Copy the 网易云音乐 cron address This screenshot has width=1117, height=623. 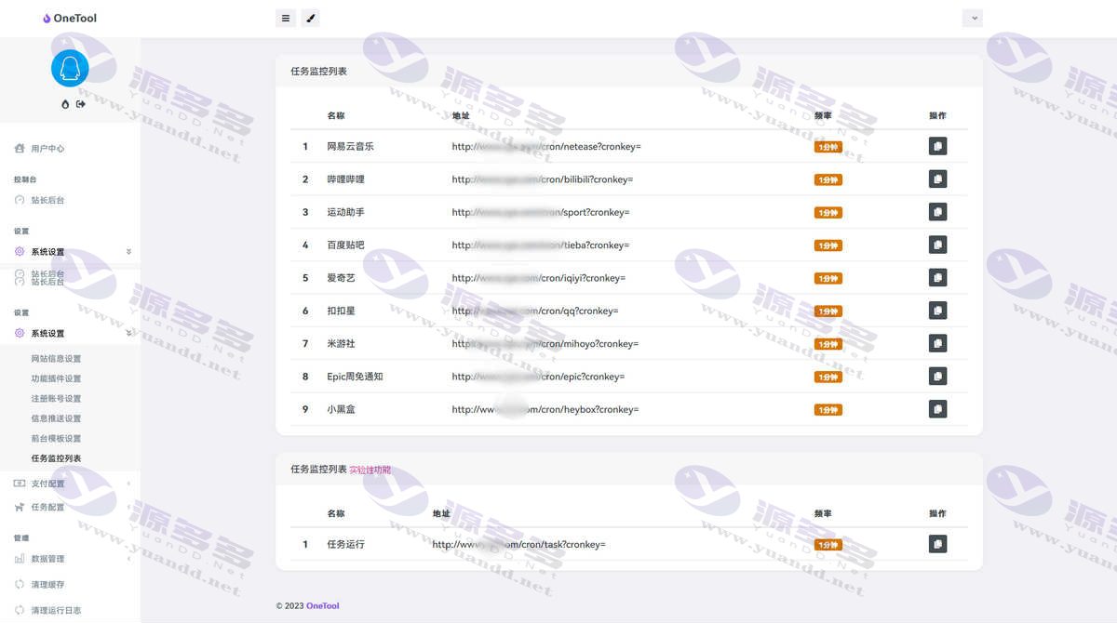(937, 146)
